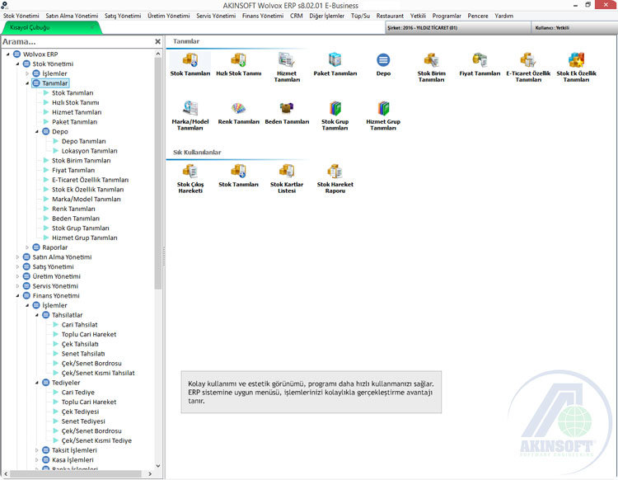
Task: Select Cari Tahsilat in the tree
Action: 79,325
